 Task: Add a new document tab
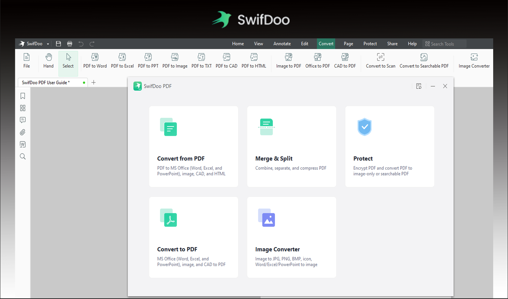click(x=94, y=82)
